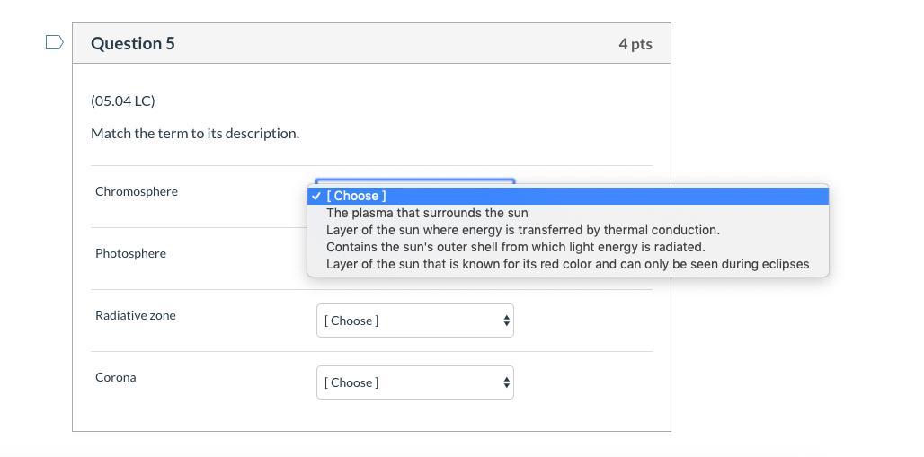
Task: Choose "The plasma that surrounds the sun"
Action: point(427,213)
